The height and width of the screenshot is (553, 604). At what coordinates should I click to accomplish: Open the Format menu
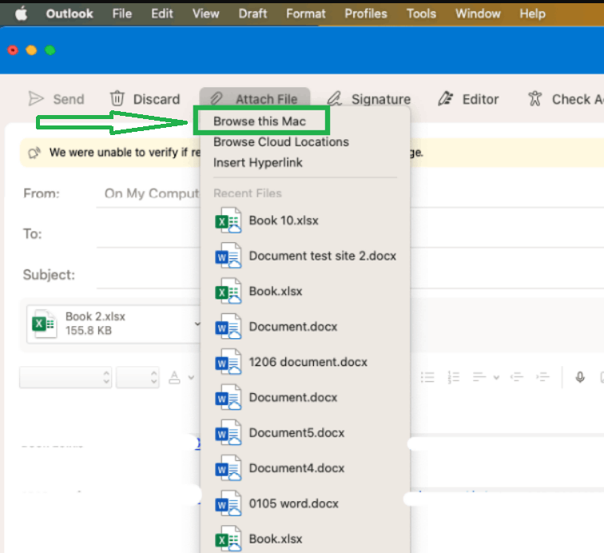point(305,14)
